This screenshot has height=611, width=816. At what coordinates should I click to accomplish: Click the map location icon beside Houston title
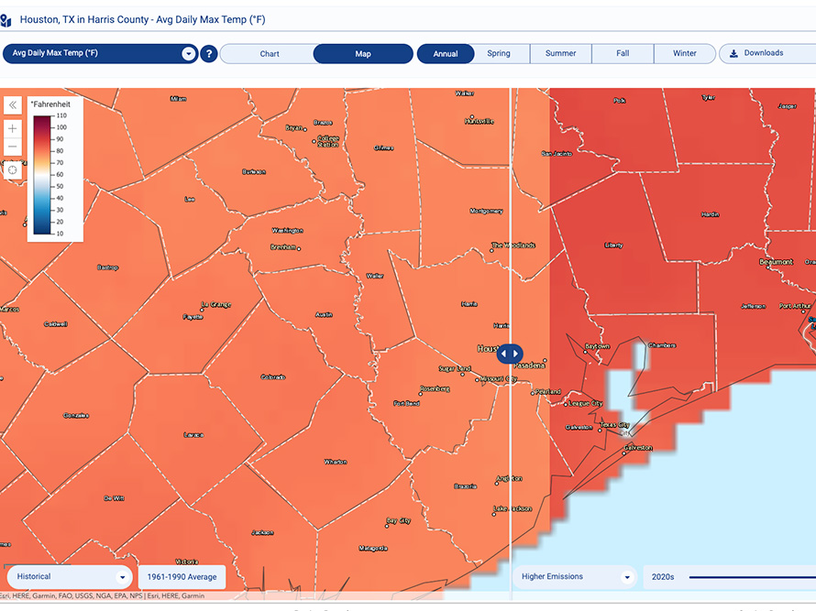pyautogui.click(x=7, y=19)
